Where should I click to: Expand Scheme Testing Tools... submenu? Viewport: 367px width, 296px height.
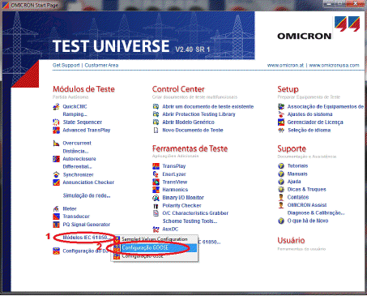[190, 221]
